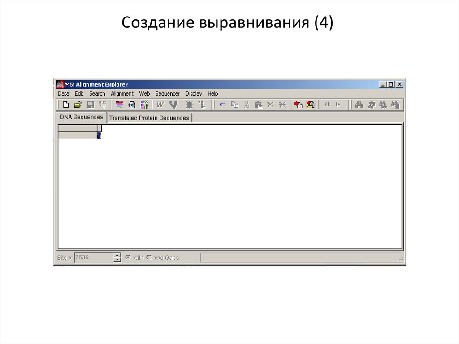Cut selection with the scissors icon
This screenshot has height=344, width=459.
coord(247,105)
